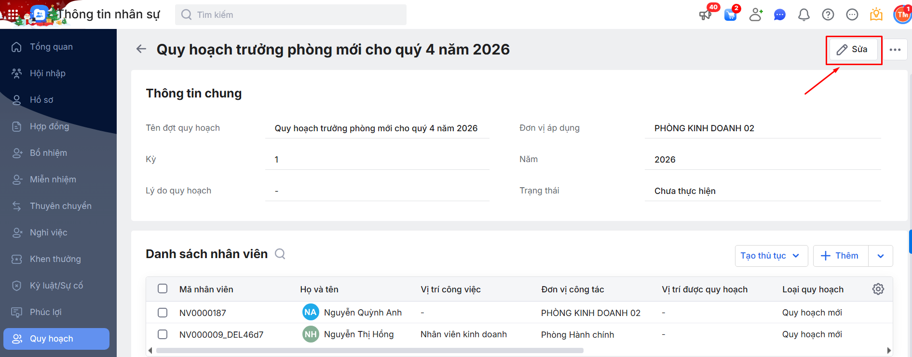912x357 pixels.
Task: Open Khen thưởng sidebar item
Action: tap(55, 259)
